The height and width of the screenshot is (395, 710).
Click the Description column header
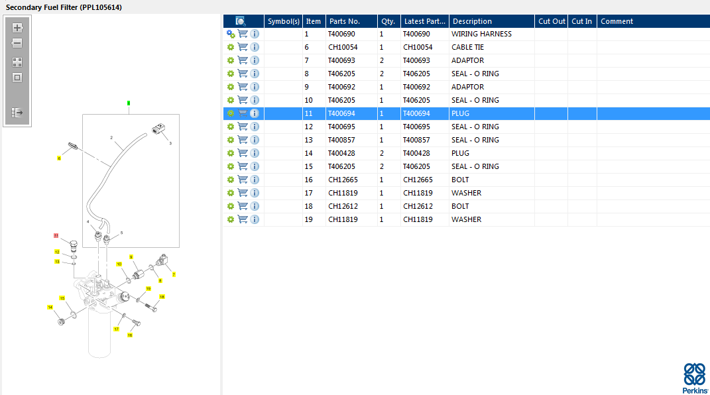click(491, 21)
